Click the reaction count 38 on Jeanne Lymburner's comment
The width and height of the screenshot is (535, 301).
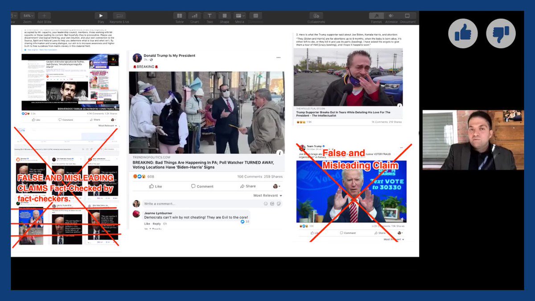(245, 221)
